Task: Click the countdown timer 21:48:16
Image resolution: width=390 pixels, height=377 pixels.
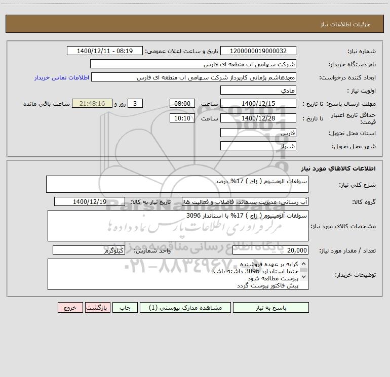Action: (92, 103)
